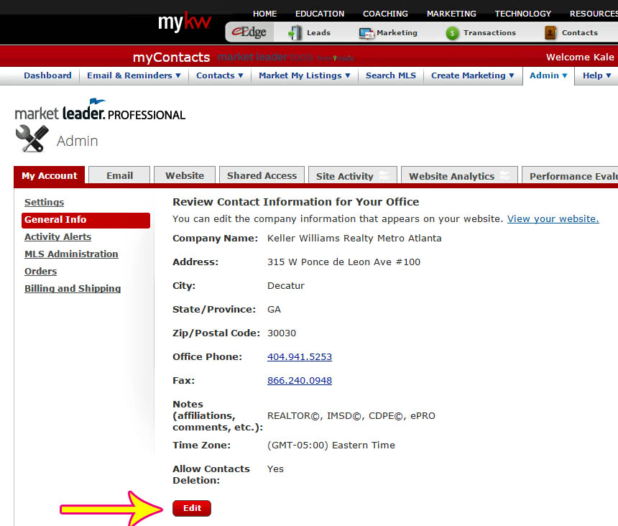The image size is (618, 526).
Task: Open the EDUCATION top menu item
Action: coord(320,14)
